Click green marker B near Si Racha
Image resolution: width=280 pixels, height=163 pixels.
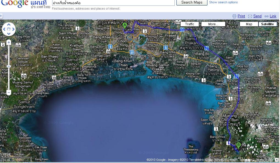click(239, 145)
